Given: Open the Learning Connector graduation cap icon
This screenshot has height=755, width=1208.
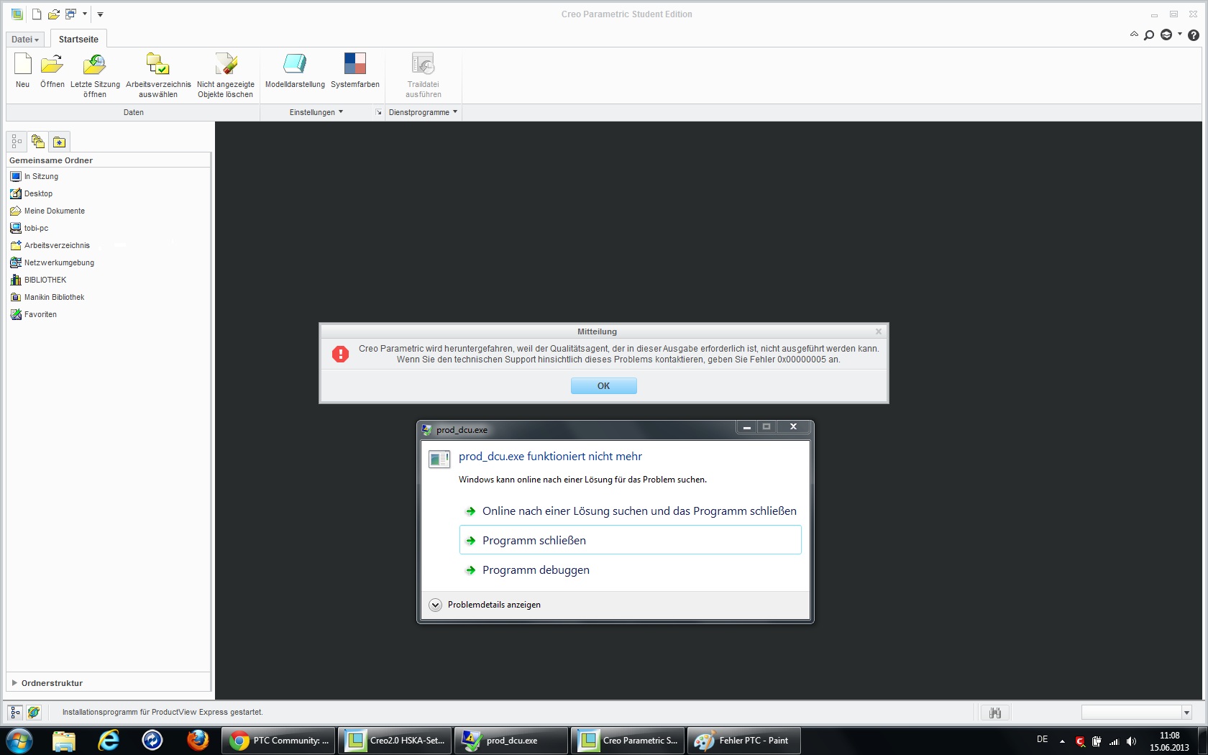Looking at the screenshot, I should (x=1166, y=35).
